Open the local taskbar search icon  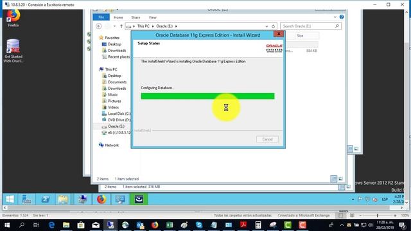coord(22,225)
